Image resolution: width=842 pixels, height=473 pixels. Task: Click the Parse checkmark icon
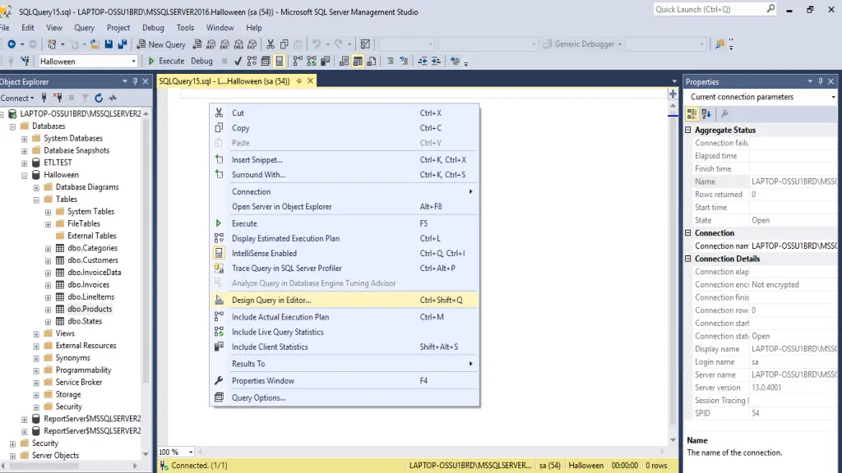[x=238, y=61]
